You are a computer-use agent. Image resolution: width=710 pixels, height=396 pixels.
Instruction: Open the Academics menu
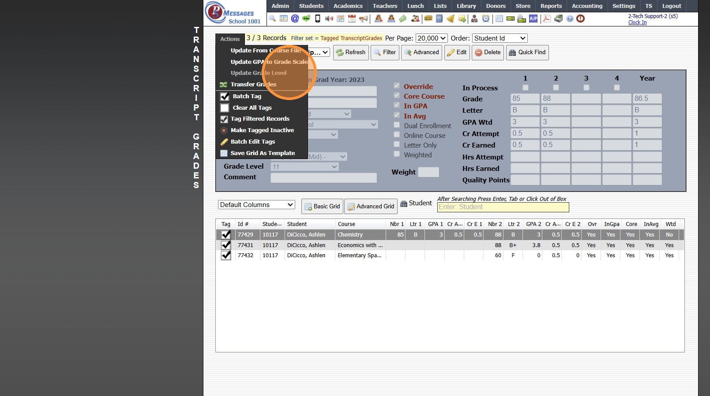click(x=348, y=6)
